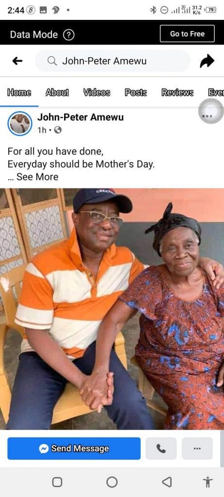Open the accessibility shortcut icon
The width and height of the screenshot is (224, 497).
(x=208, y=482)
